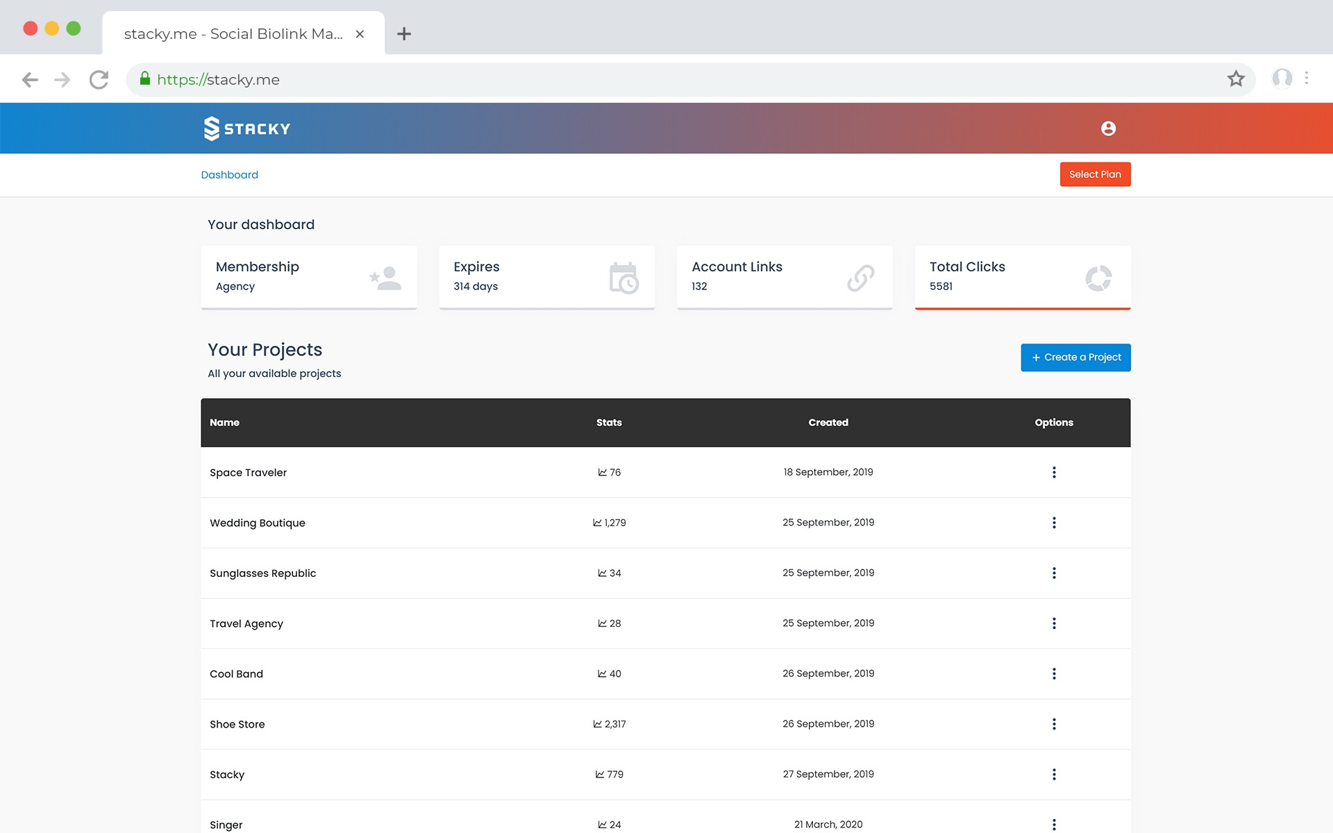Image resolution: width=1333 pixels, height=833 pixels.
Task: Reload the page with refresh icon
Action: click(99, 80)
